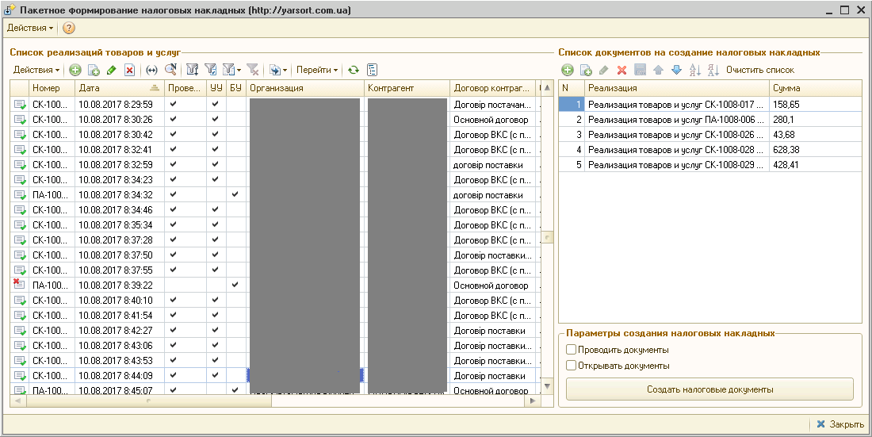Image resolution: width=872 pixels, height=437 pixels.
Task: Click the 'Договір постачан...' contract cell
Action: click(493, 104)
